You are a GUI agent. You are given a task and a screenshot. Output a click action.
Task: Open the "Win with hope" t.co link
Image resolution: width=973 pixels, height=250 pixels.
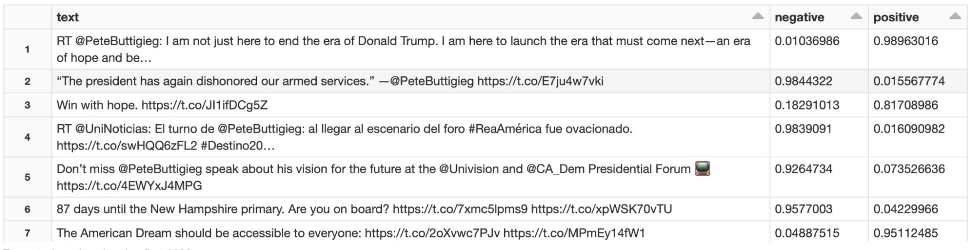point(204,105)
